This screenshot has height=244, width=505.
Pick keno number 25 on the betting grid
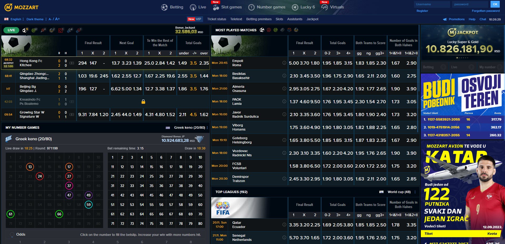[151, 176]
